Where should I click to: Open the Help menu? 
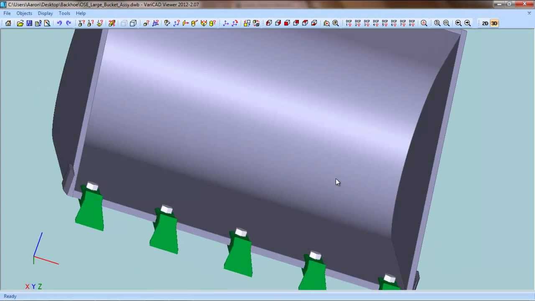pos(81,13)
